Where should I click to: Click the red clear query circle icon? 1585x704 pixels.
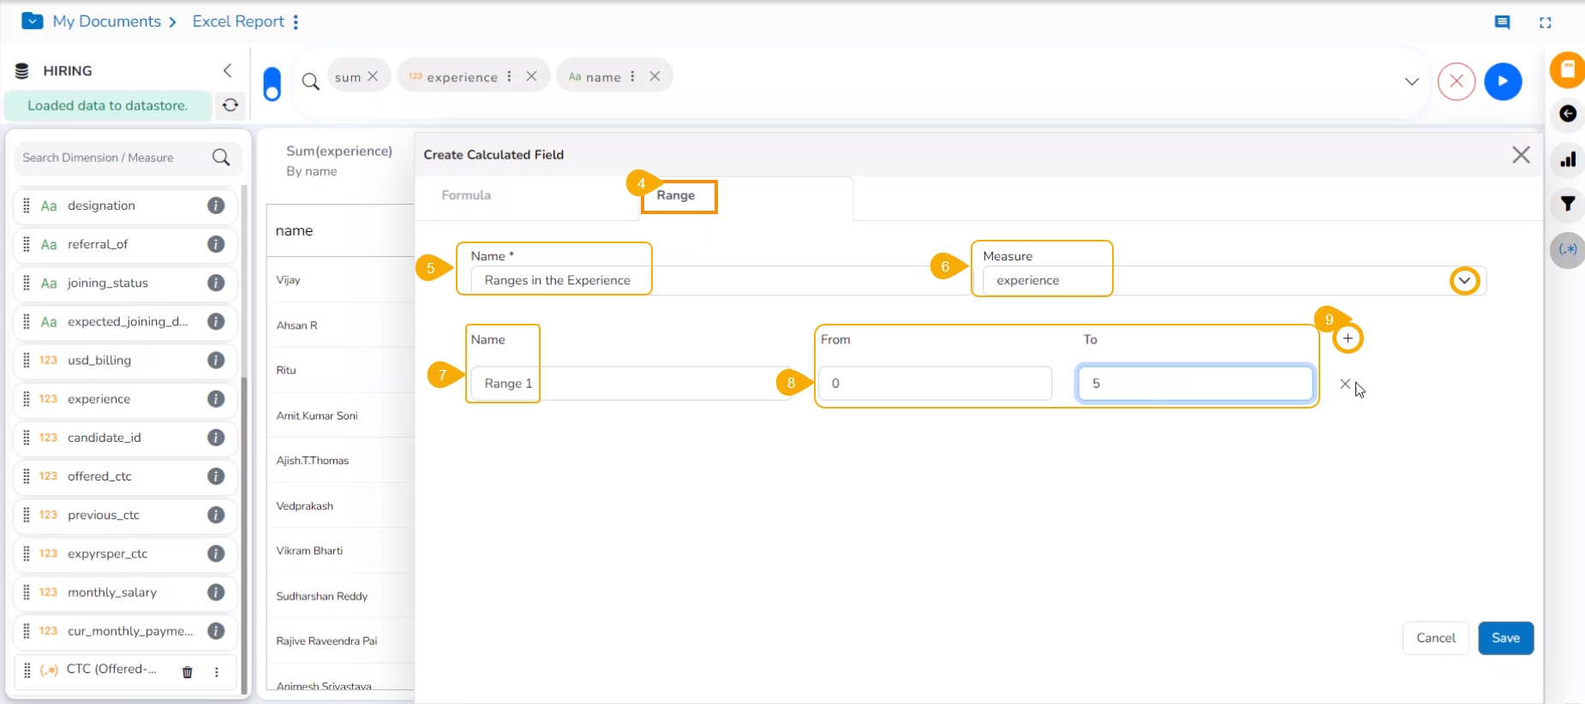pos(1456,81)
